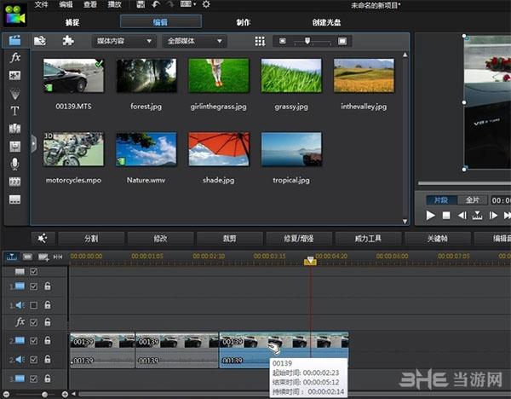511x399 pixels.
Task: Click the library grid view menu icon
Action: coord(260,41)
